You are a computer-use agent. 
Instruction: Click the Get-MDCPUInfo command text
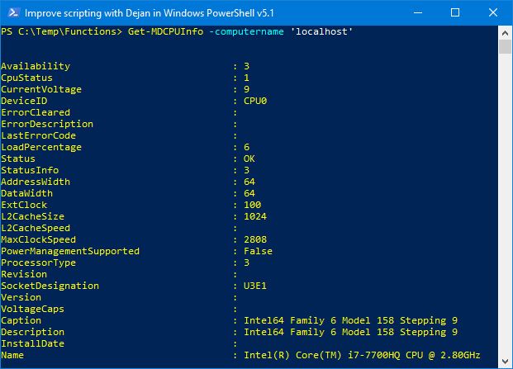click(x=165, y=31)
